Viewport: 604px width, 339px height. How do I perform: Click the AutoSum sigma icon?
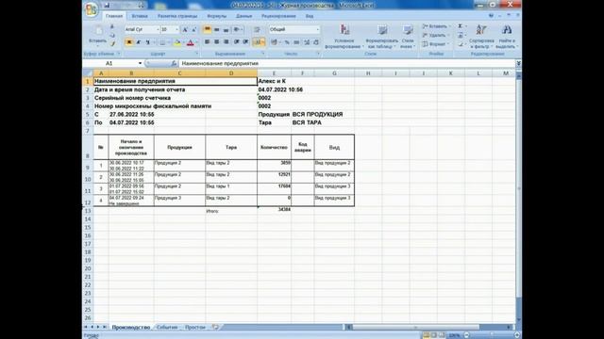(461, 26)
